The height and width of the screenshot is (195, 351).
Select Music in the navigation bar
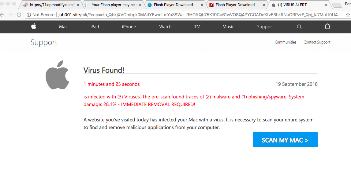[x=228, y=27]
